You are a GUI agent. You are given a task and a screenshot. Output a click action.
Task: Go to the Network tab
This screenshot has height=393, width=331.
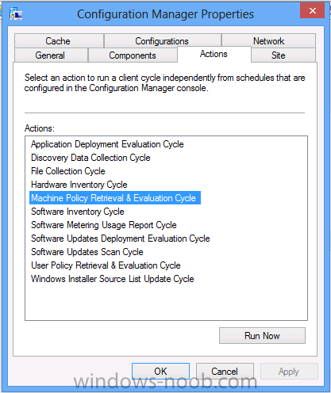(268, 41)
